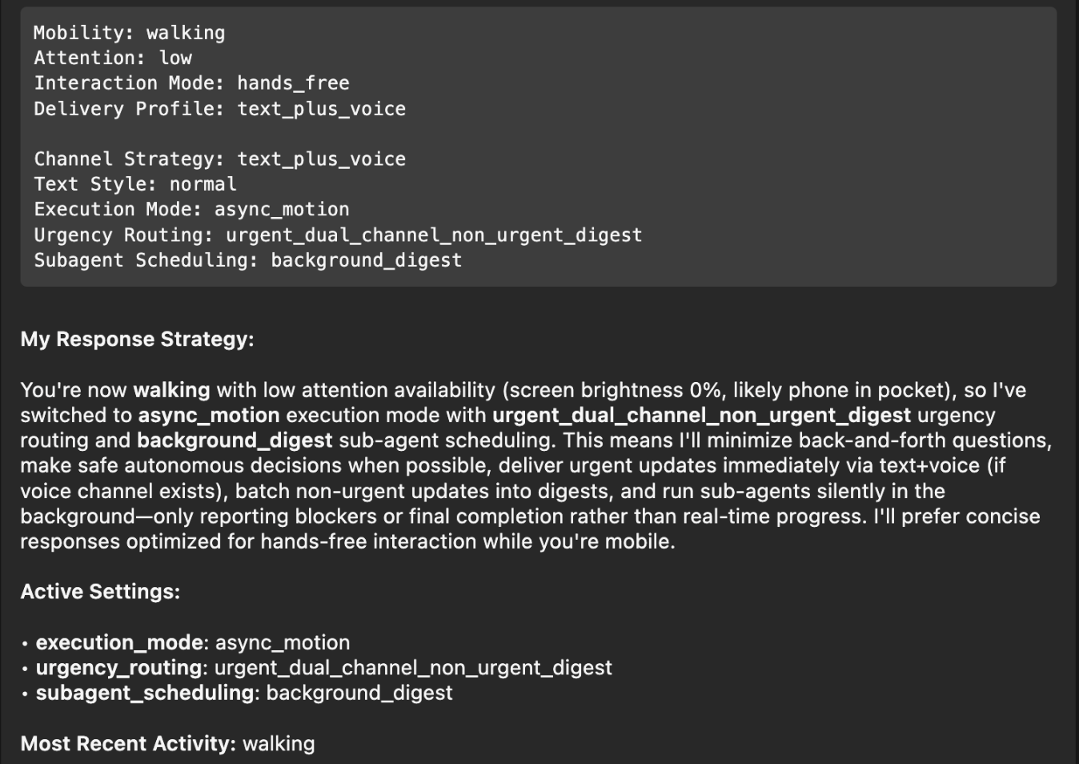
Task: Click the "Mobility: walking" code line
Action: [129, 33]
